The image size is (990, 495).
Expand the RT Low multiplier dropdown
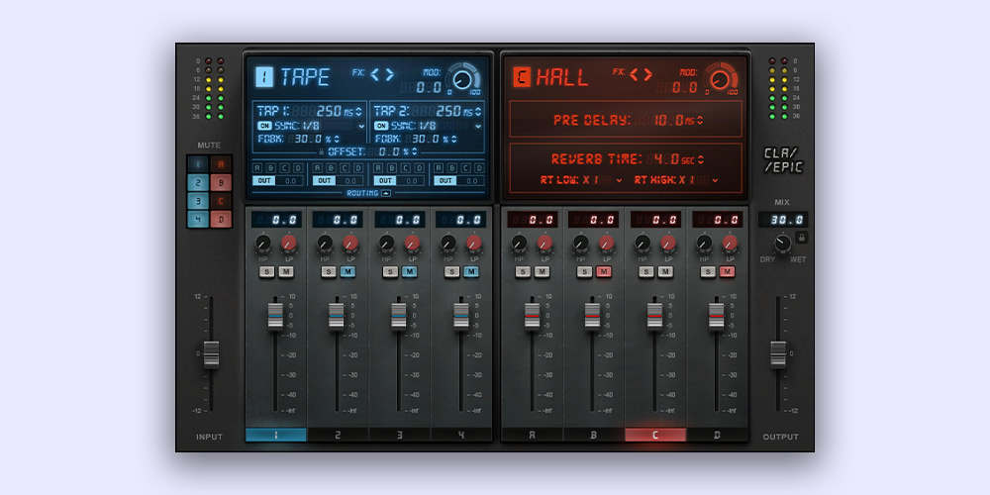click(619, 180)
